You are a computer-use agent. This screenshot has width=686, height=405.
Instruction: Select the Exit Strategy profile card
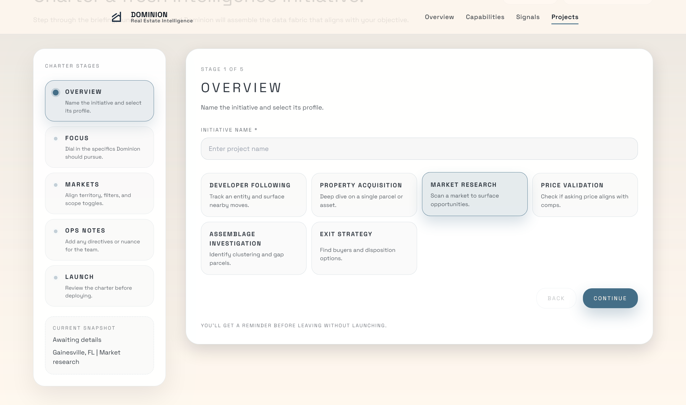click(x=364, y=248)
